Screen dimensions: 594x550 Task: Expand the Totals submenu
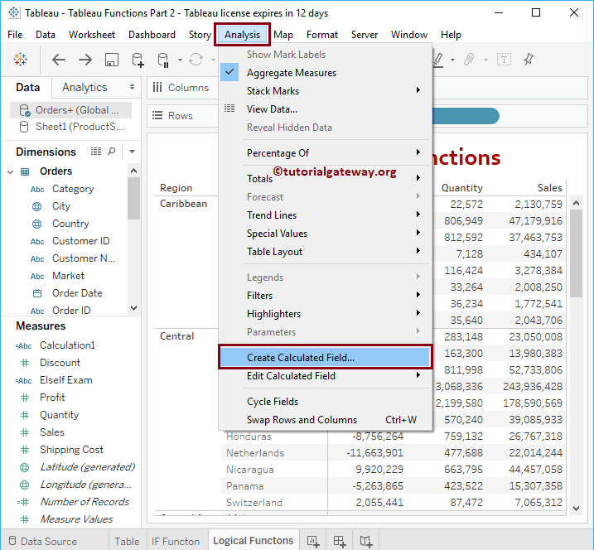click(418, 177)
